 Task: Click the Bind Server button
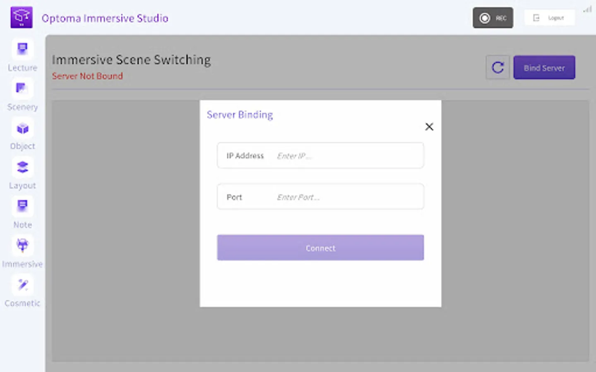pos(544,67)
